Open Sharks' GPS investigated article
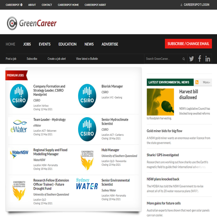 [163, 155]
